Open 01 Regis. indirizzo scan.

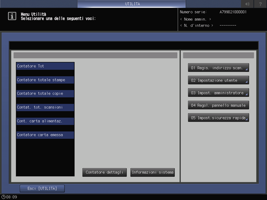coord(218,68)
